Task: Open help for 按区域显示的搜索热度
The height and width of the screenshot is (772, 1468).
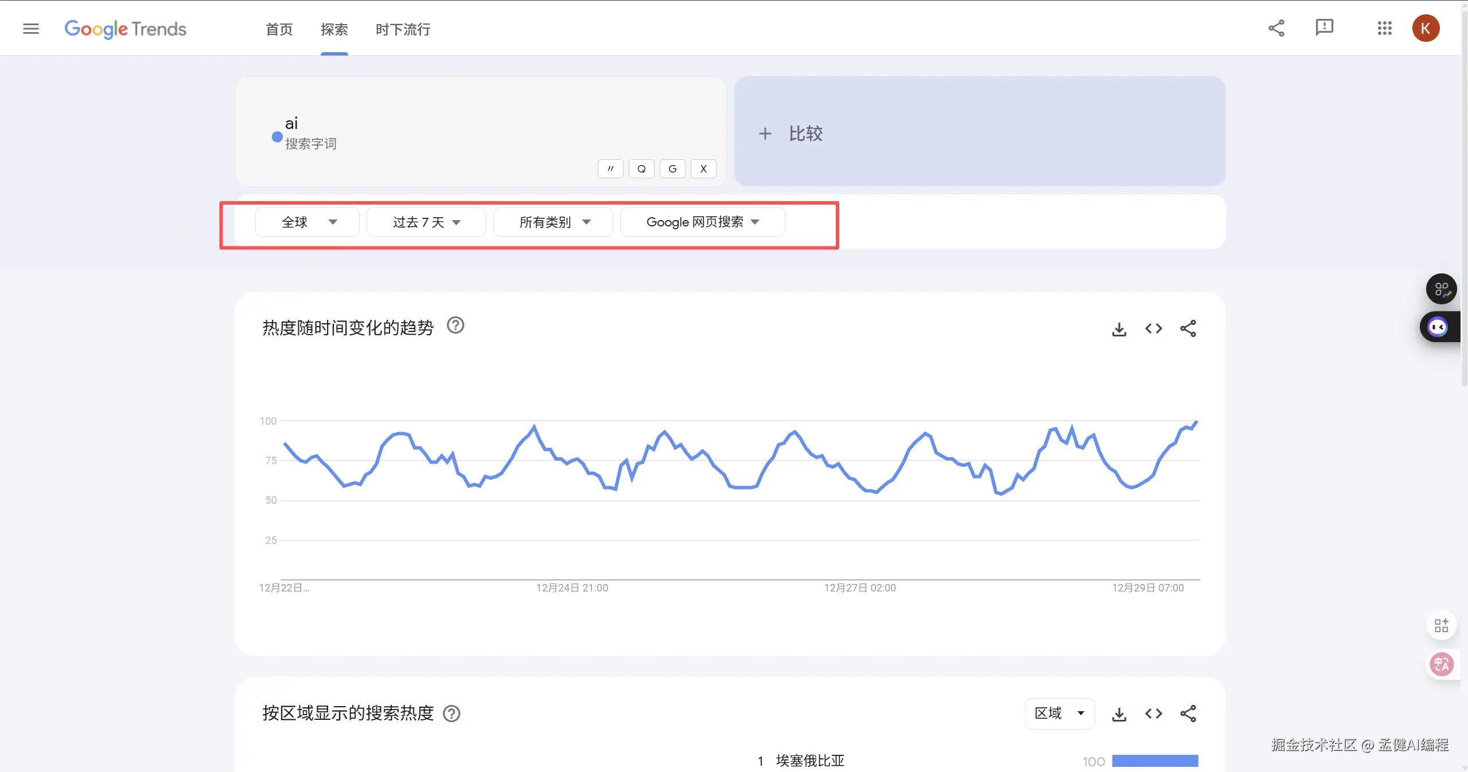Action: tap(452, 714)
